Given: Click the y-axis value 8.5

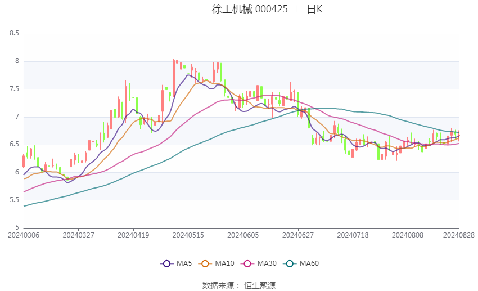Looking at the screenshot, I should point(14,33).
